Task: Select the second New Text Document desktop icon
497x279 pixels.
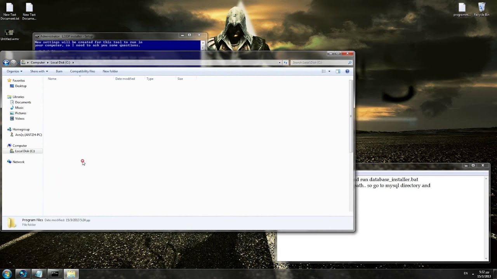Action: pyautogui.click(x=29, y=12)
